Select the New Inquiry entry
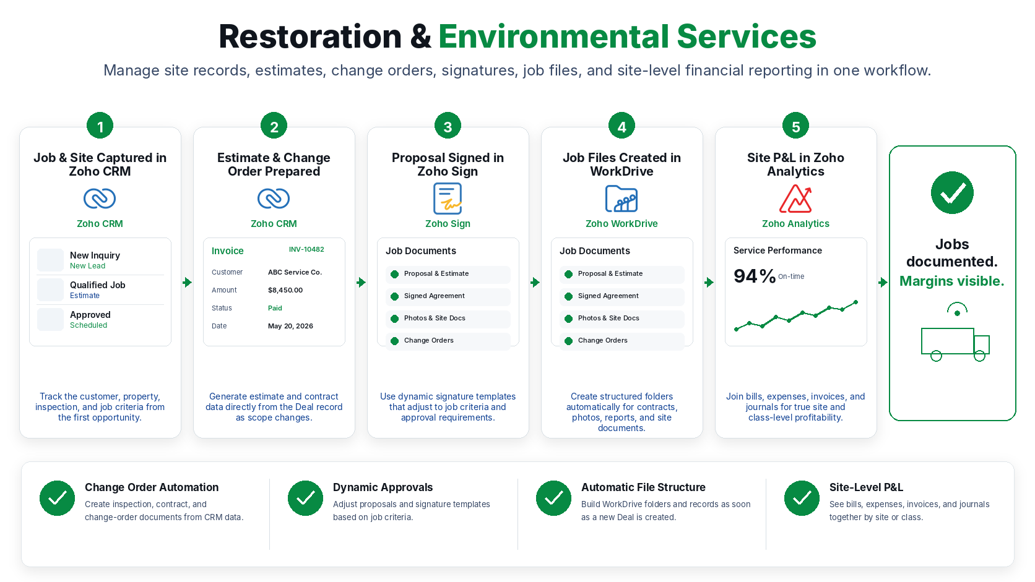 coord(100,260)
